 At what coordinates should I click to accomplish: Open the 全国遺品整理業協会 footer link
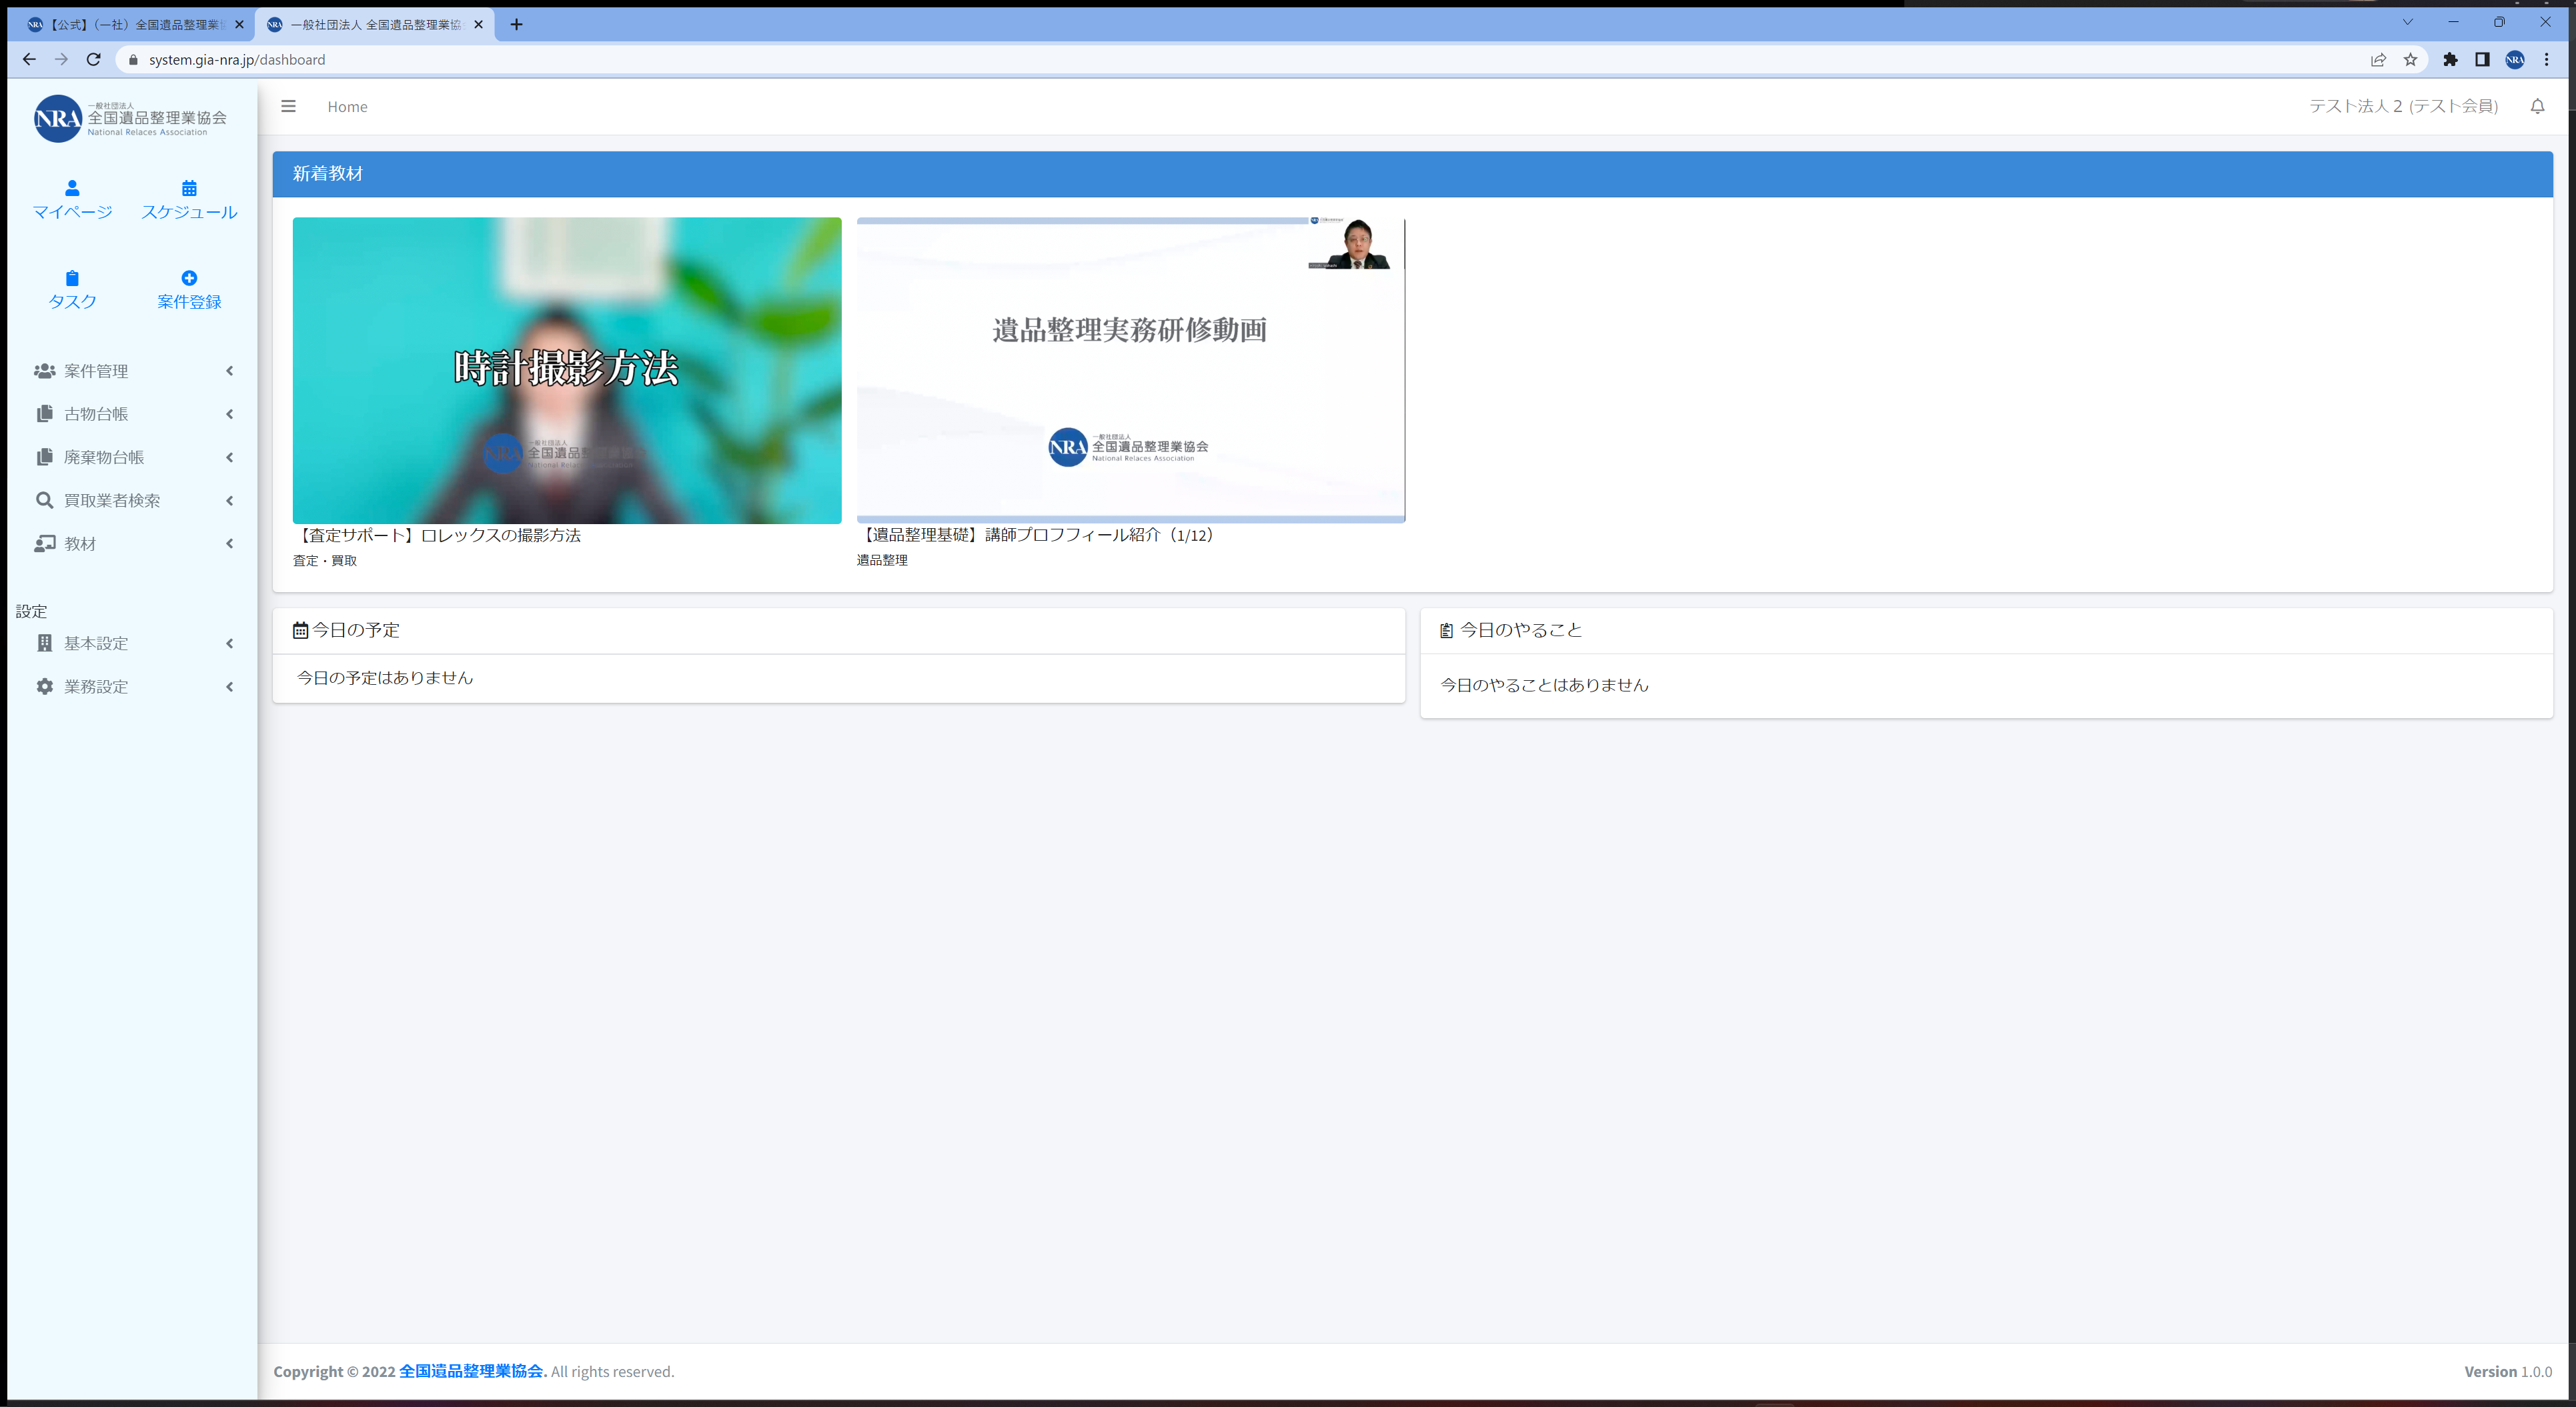pyautogui.click(x=471, y=1371)
